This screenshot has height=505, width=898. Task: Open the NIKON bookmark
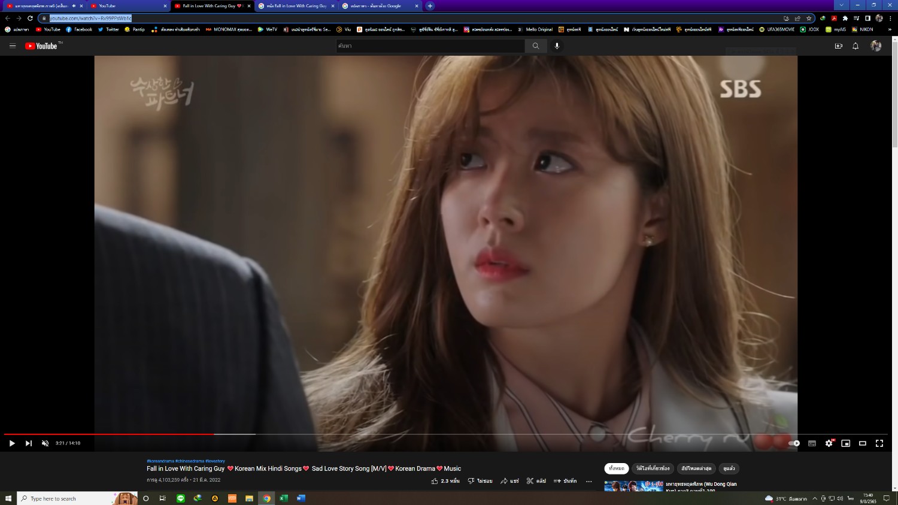(x=862, y=29)
